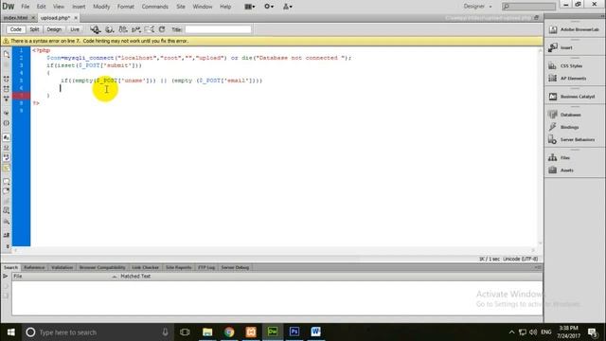Open the Designer workspace switcher dropdown
606x341 pixels.
[x=477, y=7]
